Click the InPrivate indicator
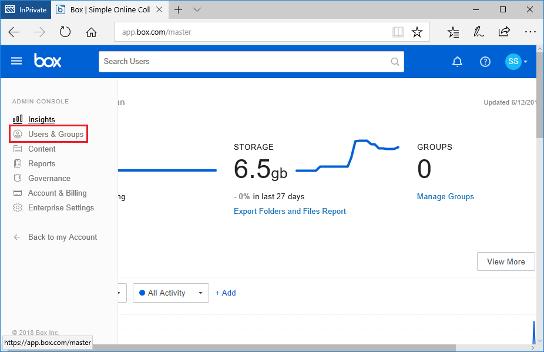544x352 pixels. point(26,10)
